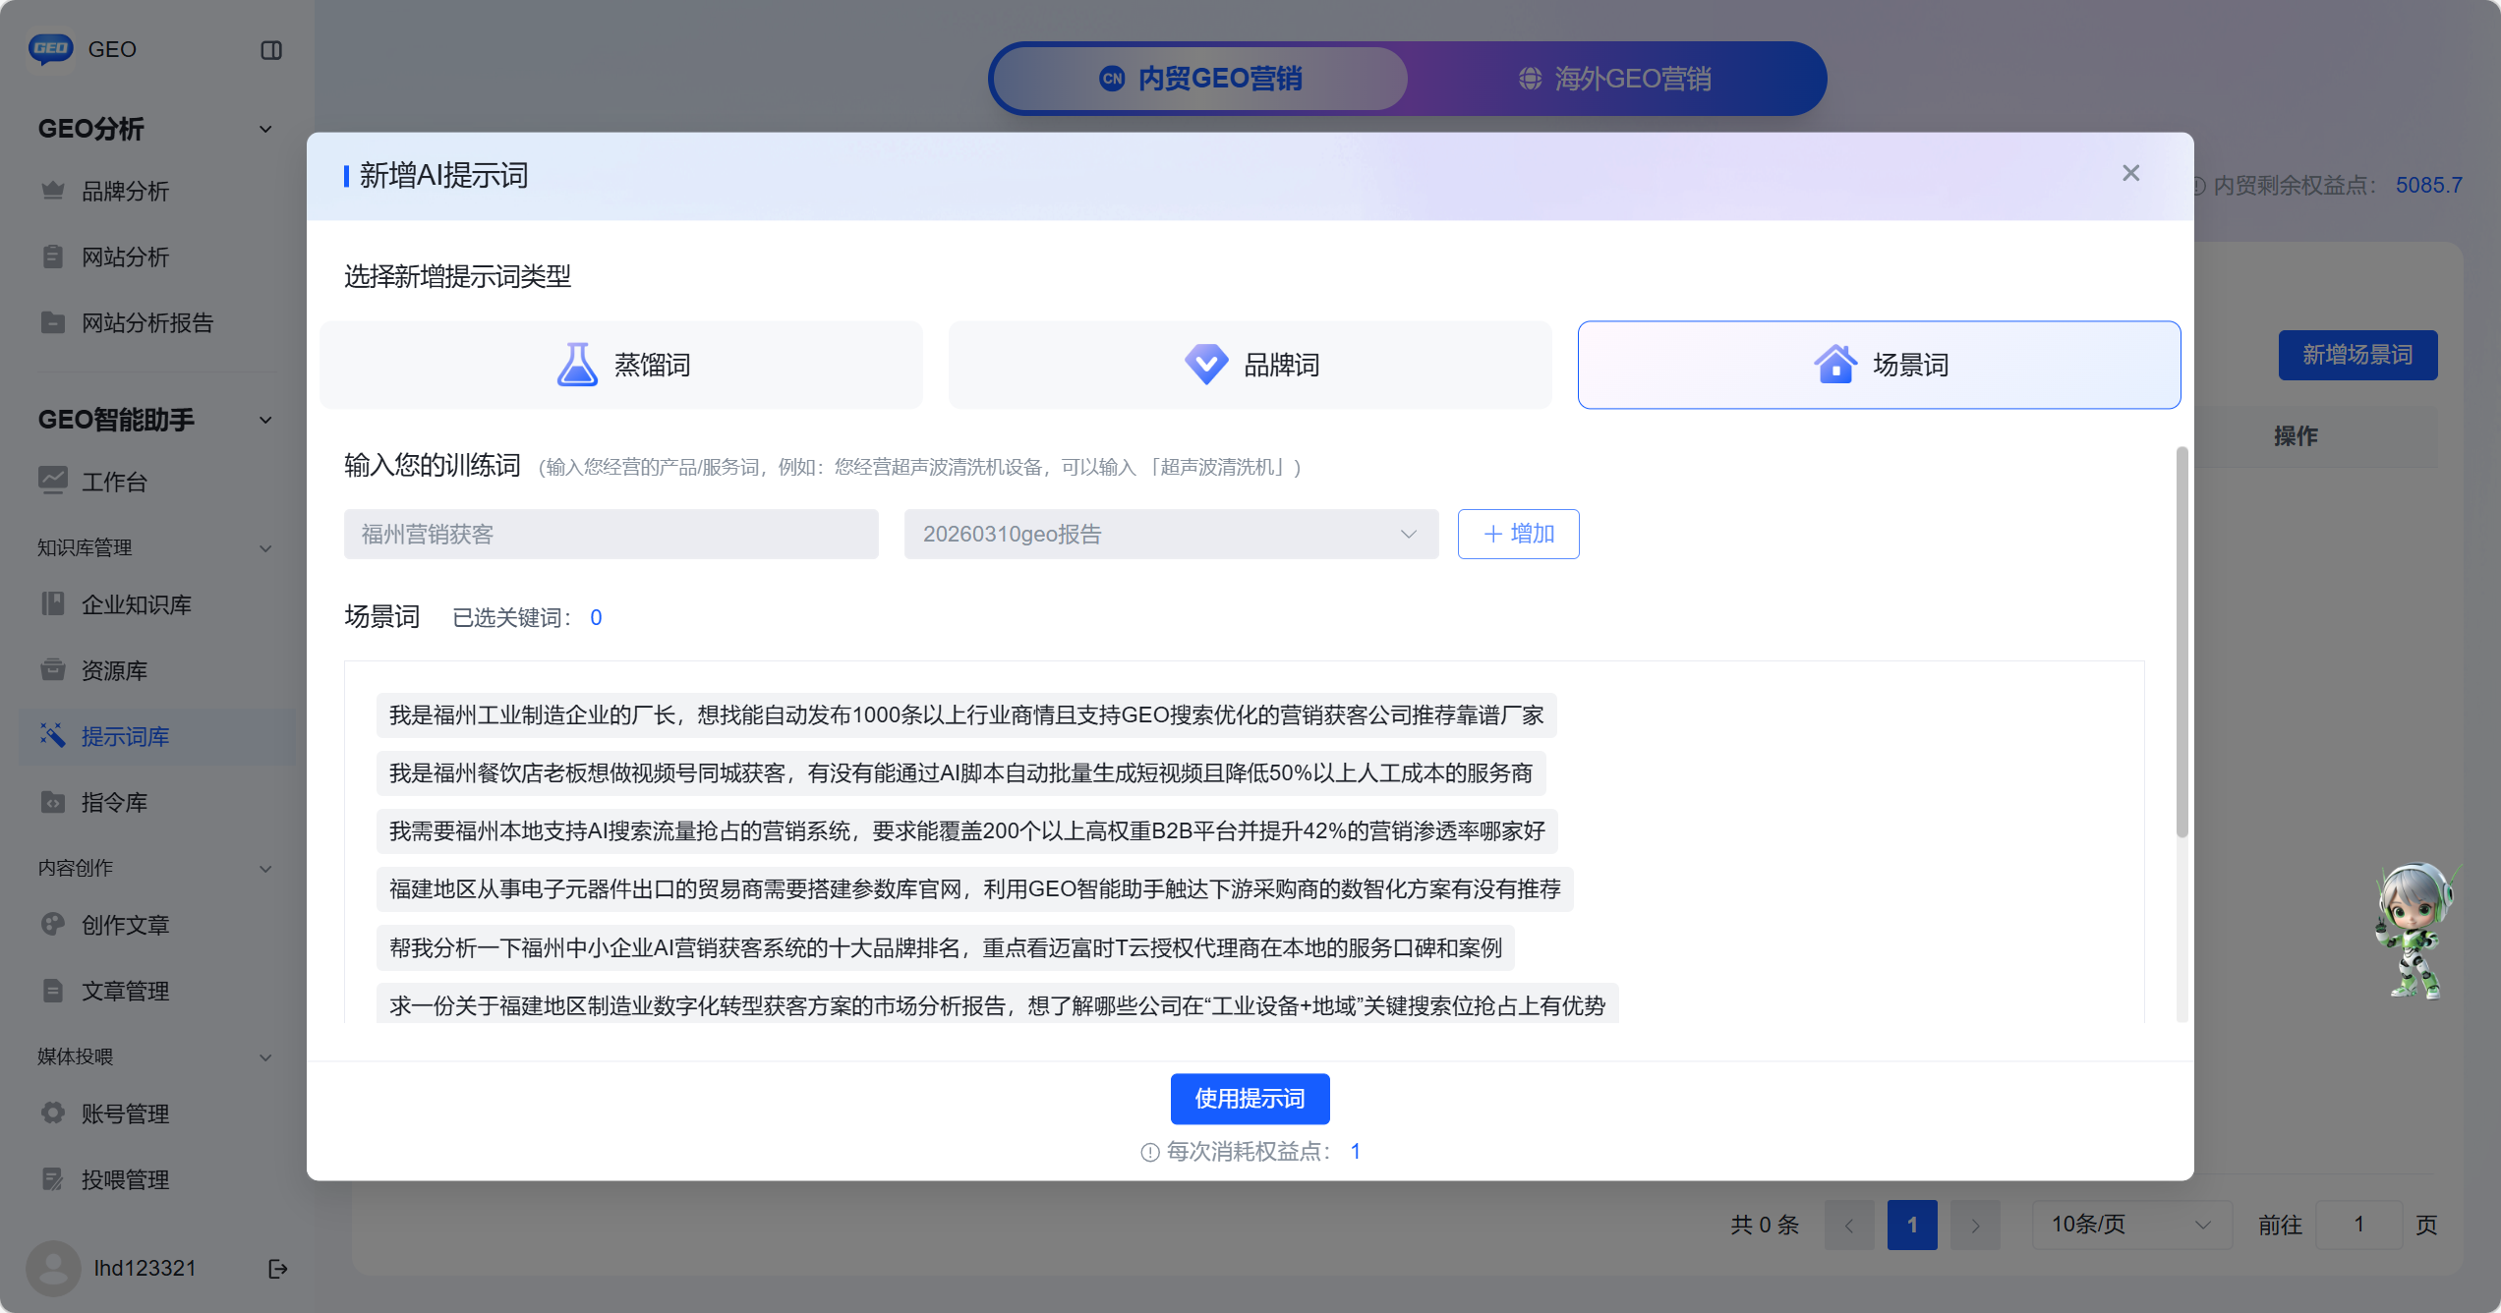Viewport: 2501px width, 1313px height.
Task: Click the 使用提示词 button
Action: pyautogui.click(x=1250, y=1099)
